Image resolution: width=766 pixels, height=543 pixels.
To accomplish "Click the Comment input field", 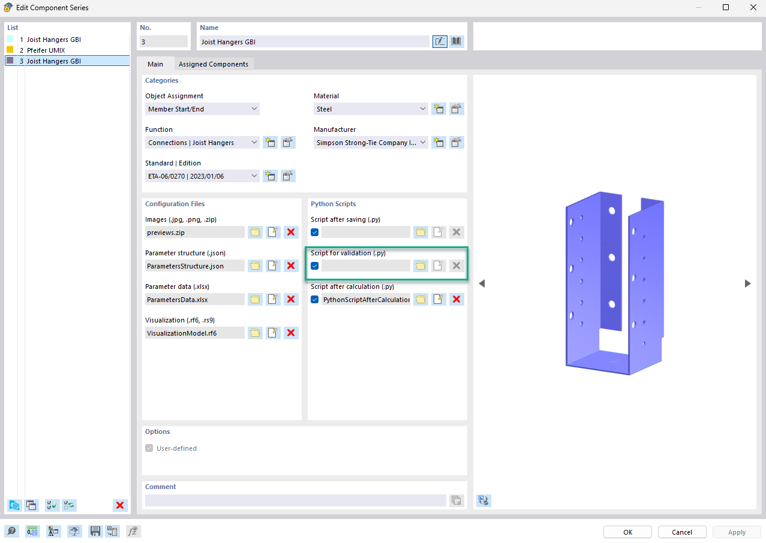I will pyautogui.click(x=296, y=500).
